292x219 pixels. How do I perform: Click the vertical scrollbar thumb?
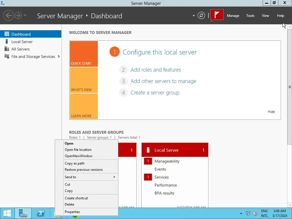(x=290, y=87)
